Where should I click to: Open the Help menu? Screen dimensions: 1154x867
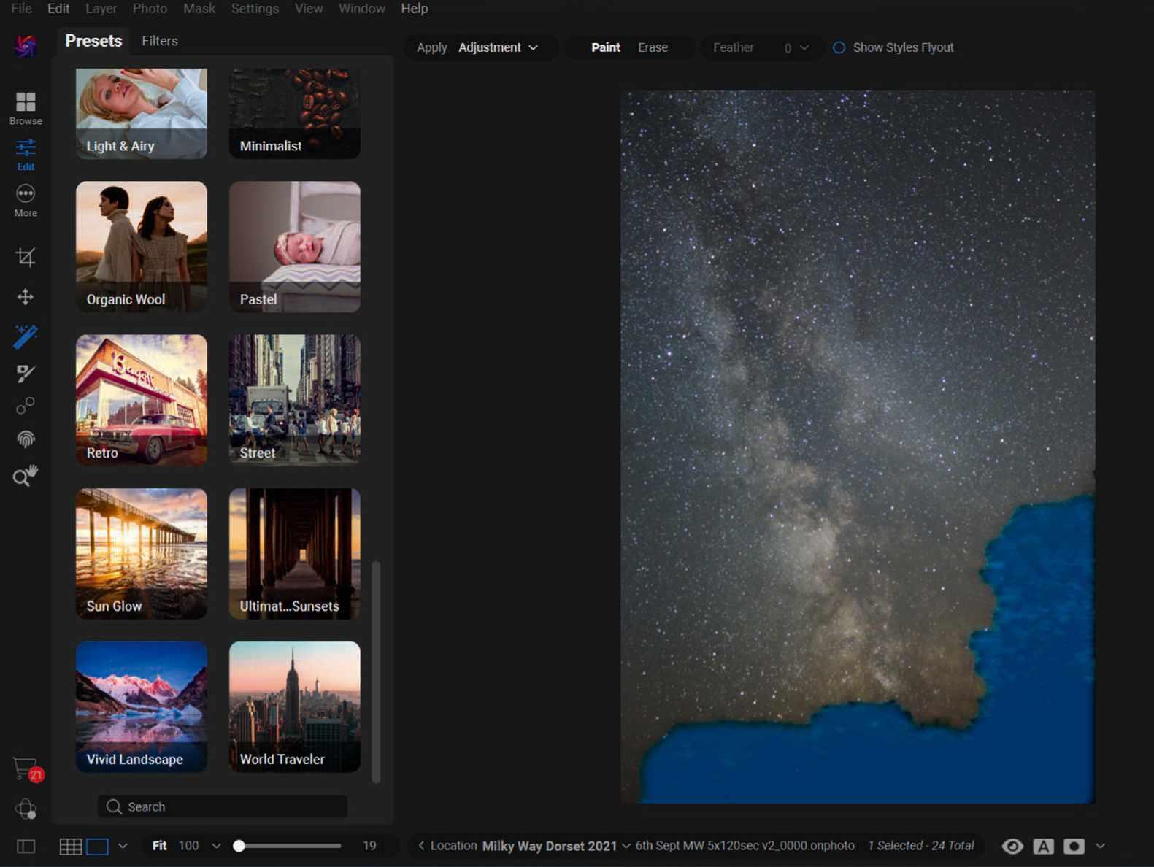tap(415, 9)
